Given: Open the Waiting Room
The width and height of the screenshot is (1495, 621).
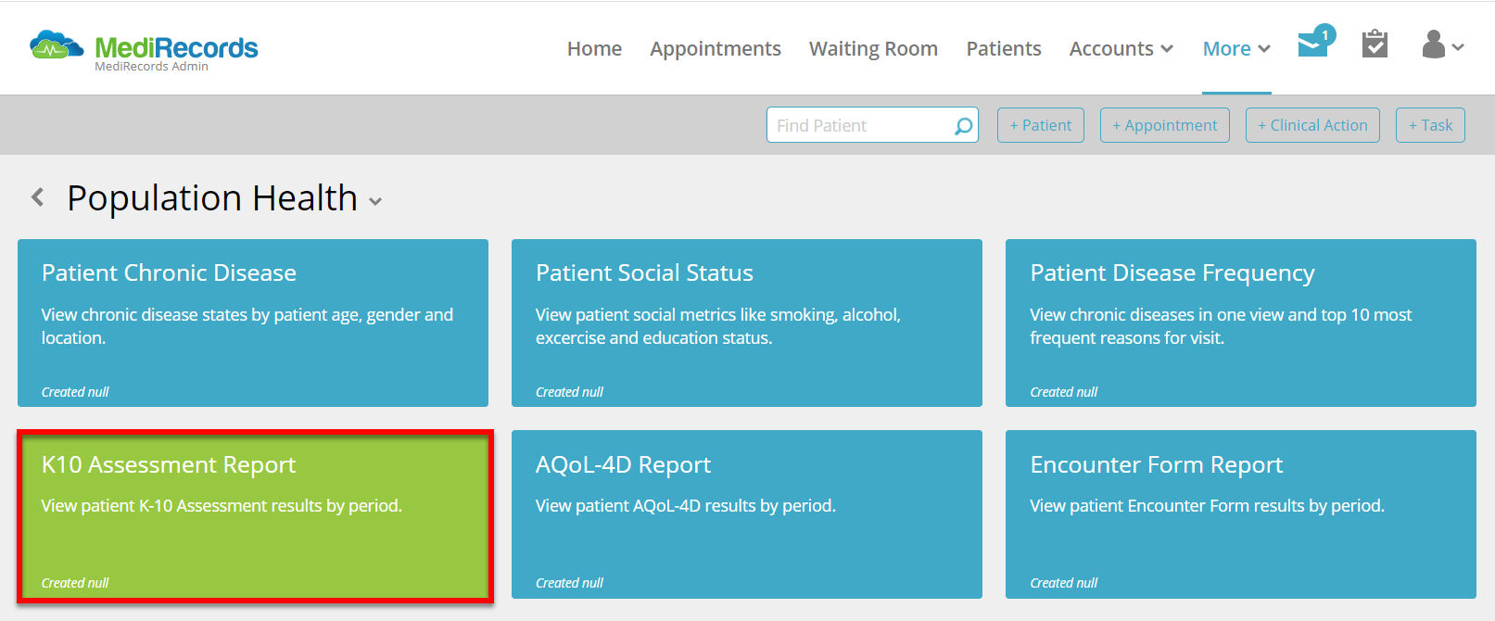Looking at the screenshot, I should click(x=873, y=48).
